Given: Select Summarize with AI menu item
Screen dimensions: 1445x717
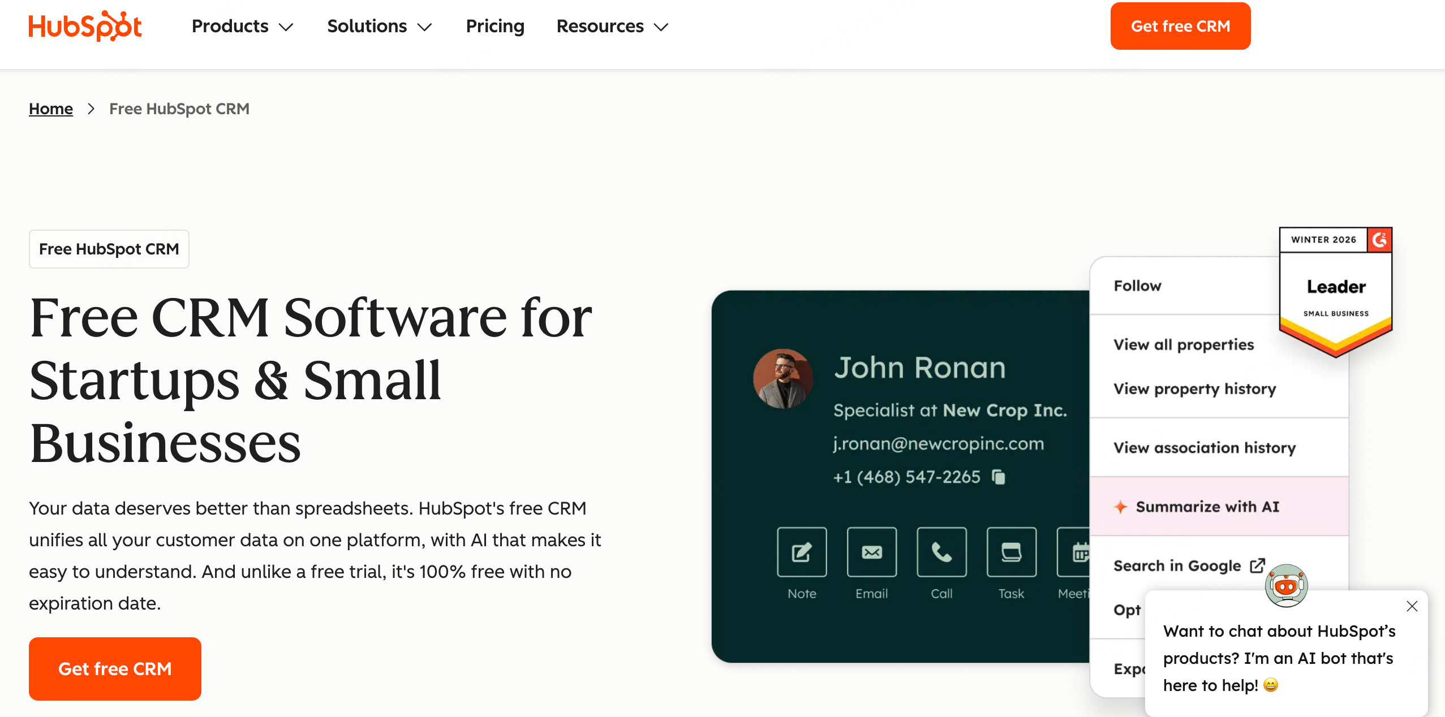Looking at the screenshot, I should [1207, 507].
